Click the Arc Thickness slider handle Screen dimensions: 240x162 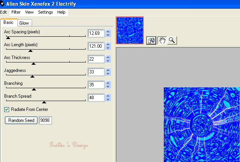(33, 64)
